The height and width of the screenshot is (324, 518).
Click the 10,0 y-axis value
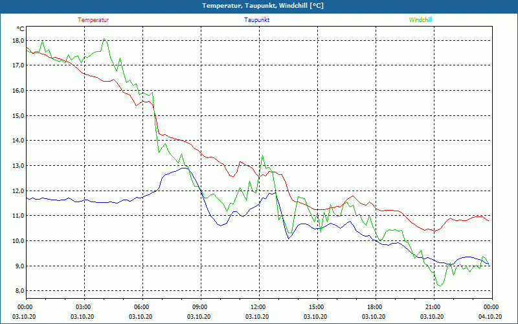click(x=19, y=240)
